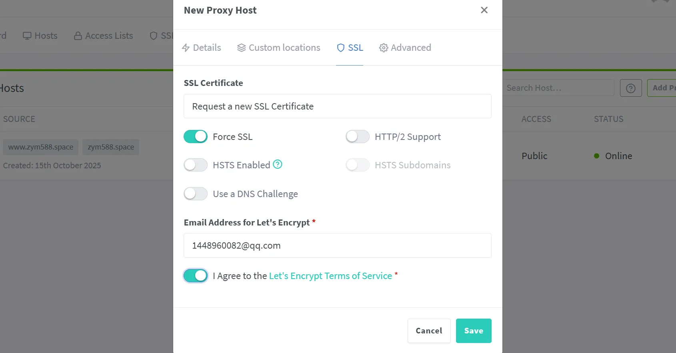The height and width of the screenshot is (353, 676).
Task: Click the Advanced gear icon
Action: 384,48
